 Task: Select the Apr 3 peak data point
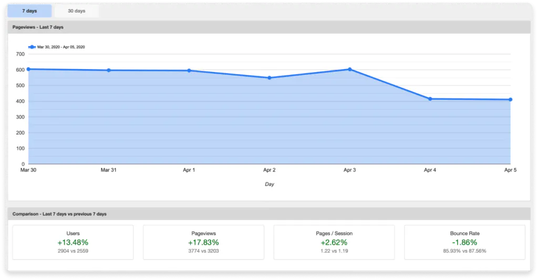pyautogui.click(x=350, y=69)
